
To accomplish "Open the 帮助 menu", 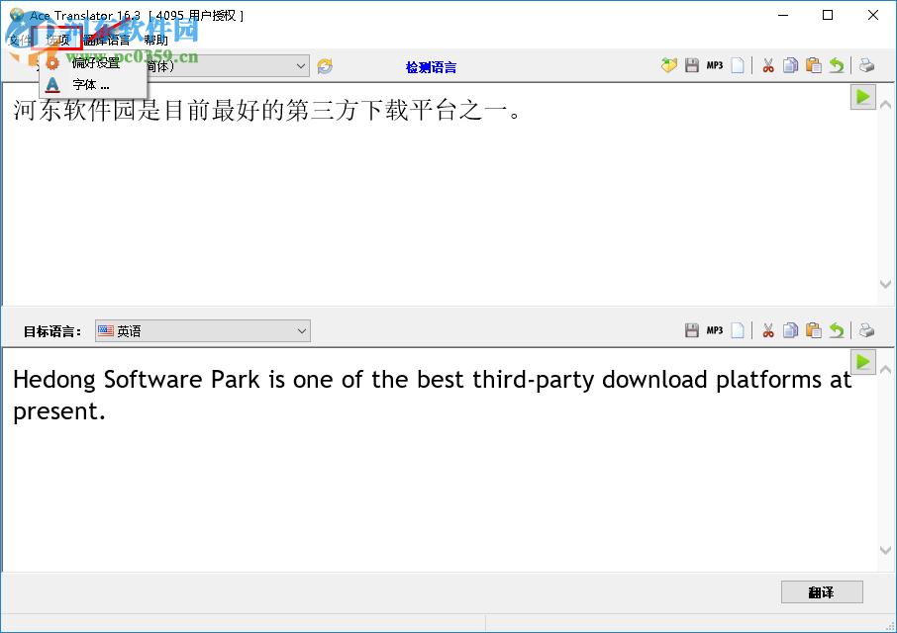I will coord(155,40).
